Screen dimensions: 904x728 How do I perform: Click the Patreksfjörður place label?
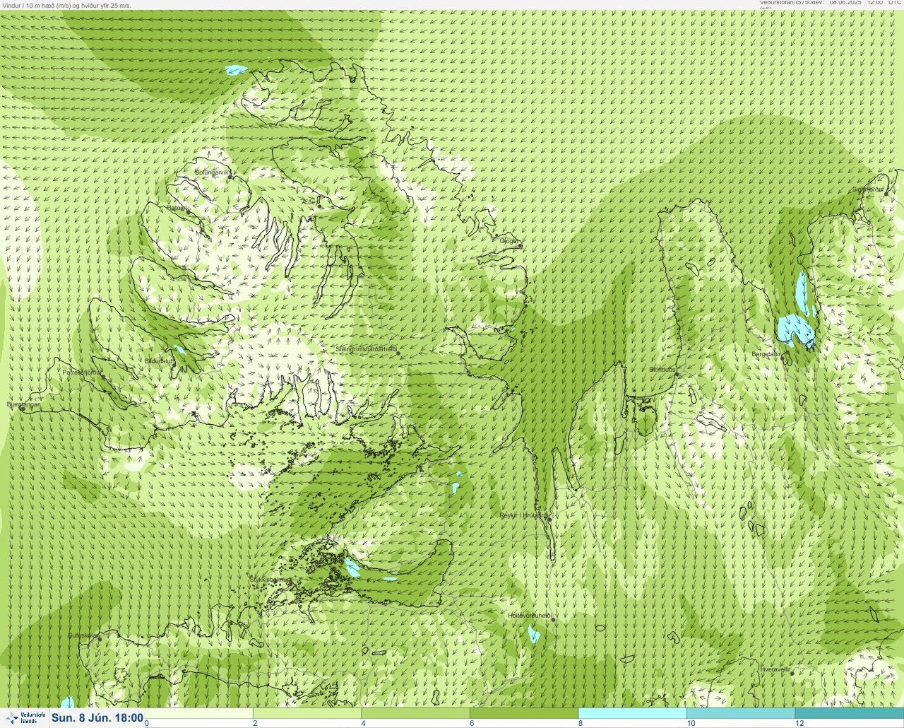click(81, 372)
